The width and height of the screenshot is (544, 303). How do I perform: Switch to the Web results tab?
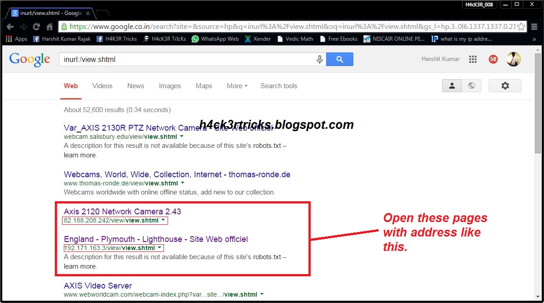pos(71,86)
